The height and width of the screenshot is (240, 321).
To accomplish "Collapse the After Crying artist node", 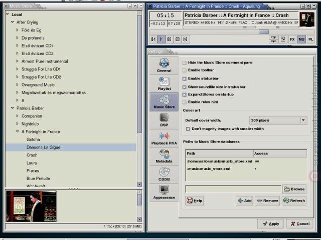I will [x=13, y=22].
